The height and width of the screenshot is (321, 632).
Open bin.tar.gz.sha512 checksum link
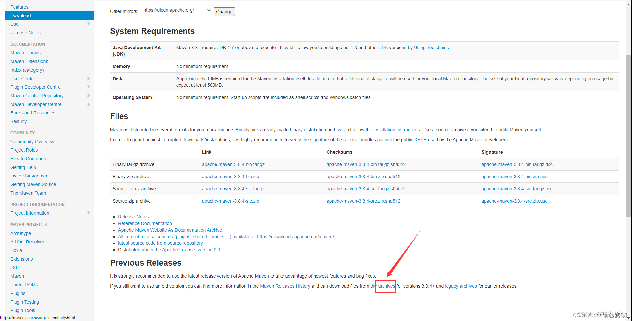(366, 164)
